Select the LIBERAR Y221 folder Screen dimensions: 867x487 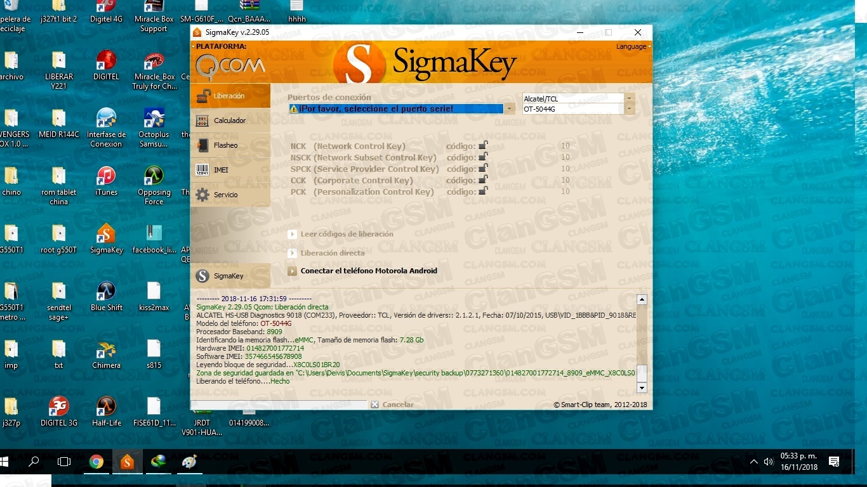(58, 71)
